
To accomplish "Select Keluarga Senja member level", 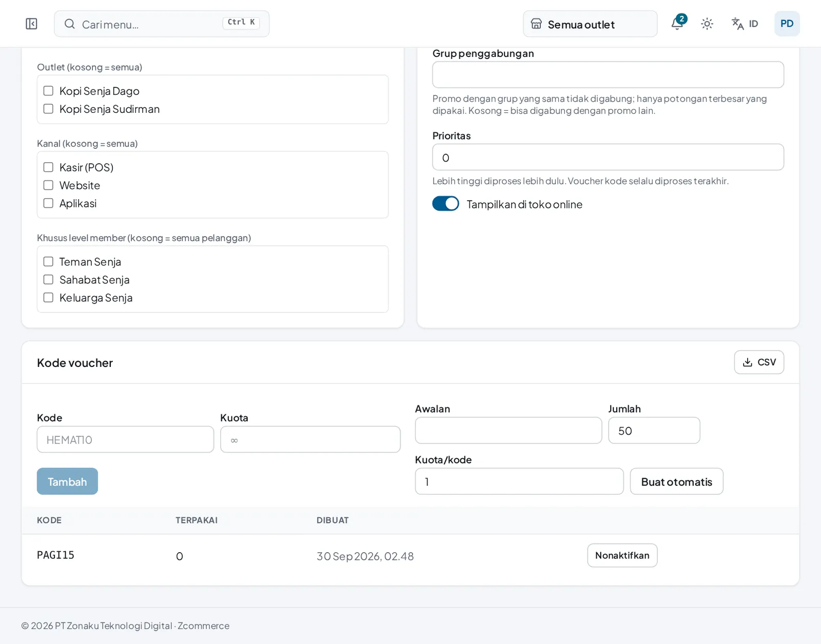I will [48, 298].
